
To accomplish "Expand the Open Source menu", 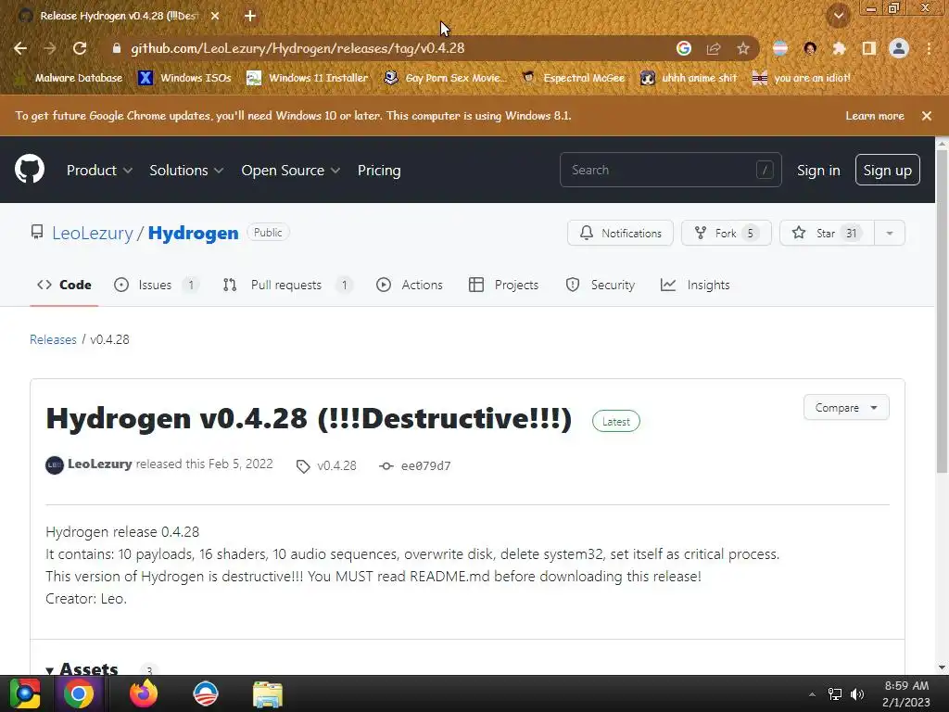I will point(290,171).
